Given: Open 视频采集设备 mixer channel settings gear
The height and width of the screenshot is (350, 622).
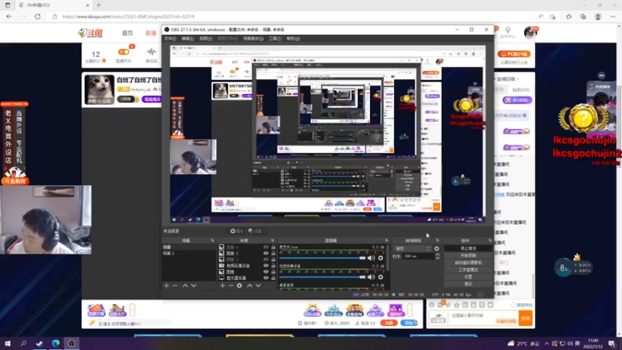Looking at the screenshot, I should (x=381, y=277).
